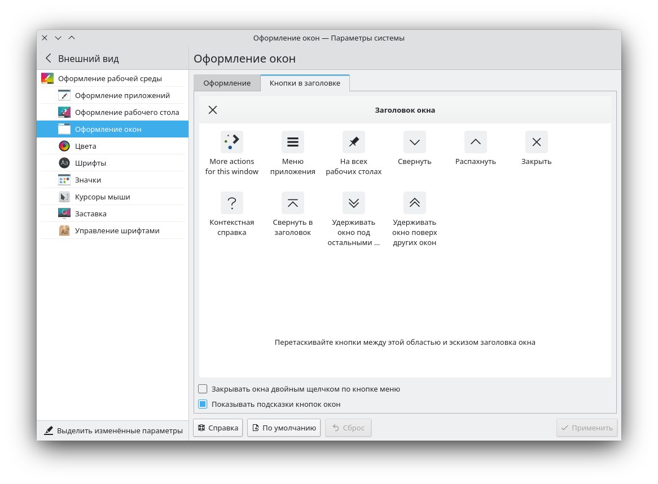Open the "Значки" icons page
658x484 pixels.
click(x=112, y=180)
